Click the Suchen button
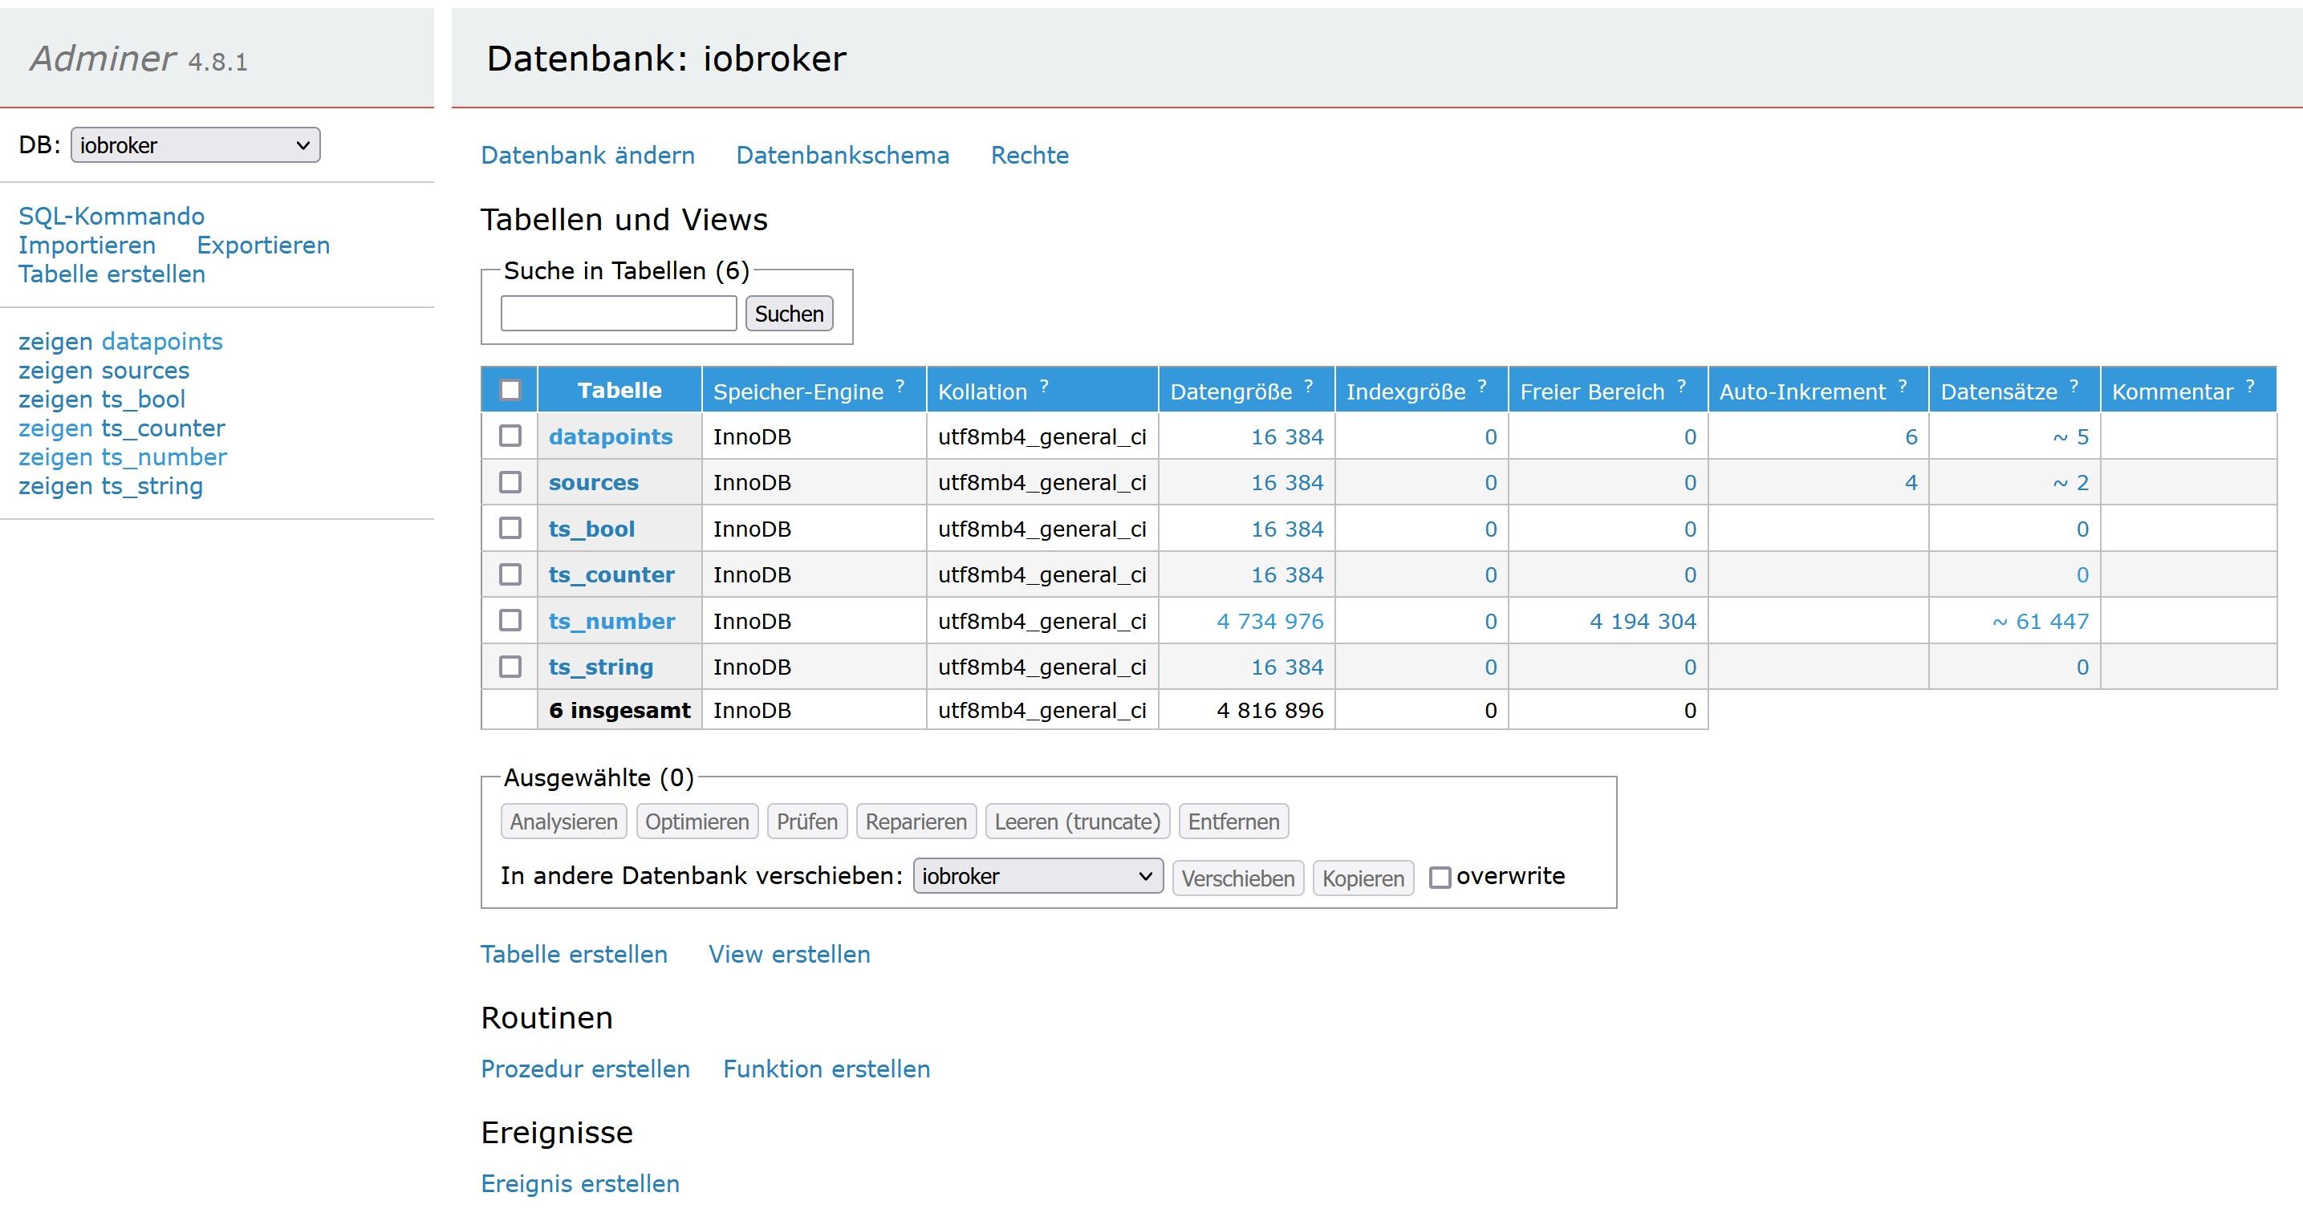This screenshot has height=1225, width=2303. 789,314
